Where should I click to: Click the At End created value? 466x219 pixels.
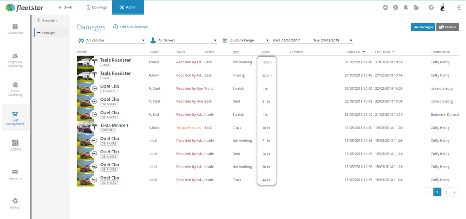pyautogui.click(x=154, y=114)
